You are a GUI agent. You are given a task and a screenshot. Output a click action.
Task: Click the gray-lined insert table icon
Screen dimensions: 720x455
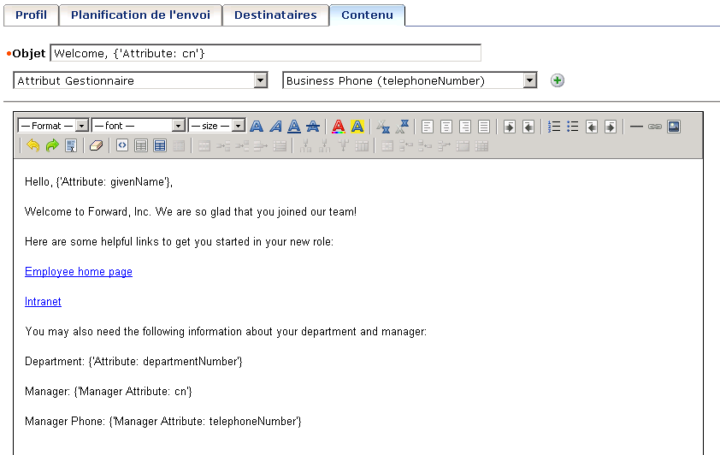point(141,146)
